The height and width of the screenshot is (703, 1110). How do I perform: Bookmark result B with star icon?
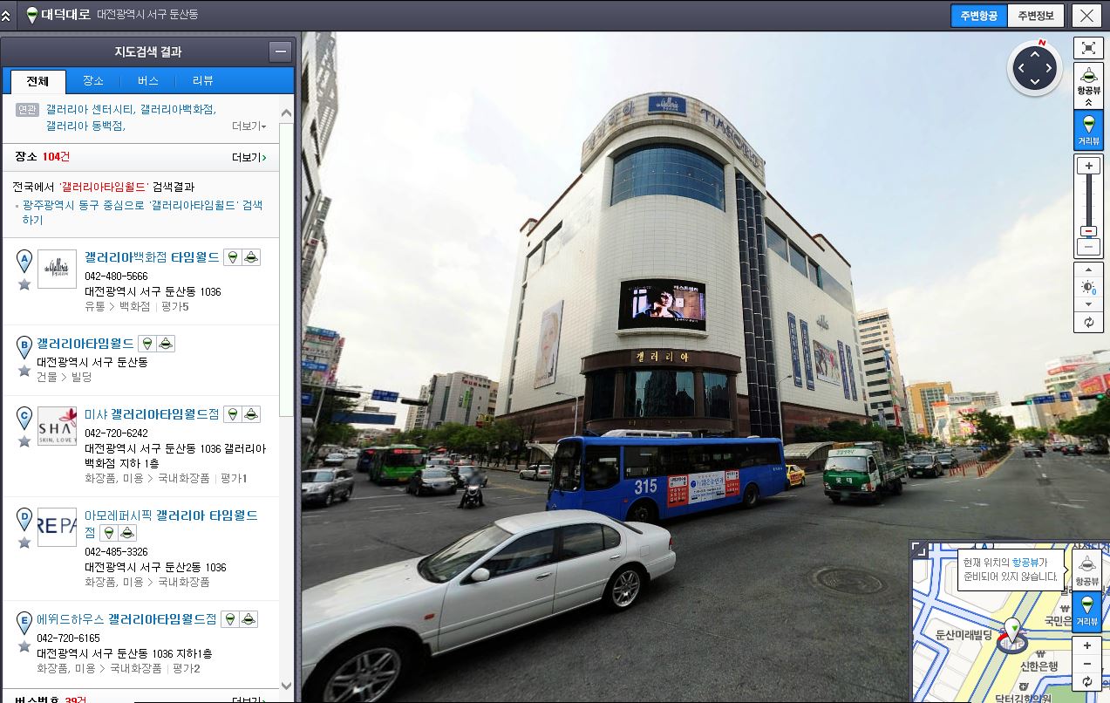click(x=24, y=371)
